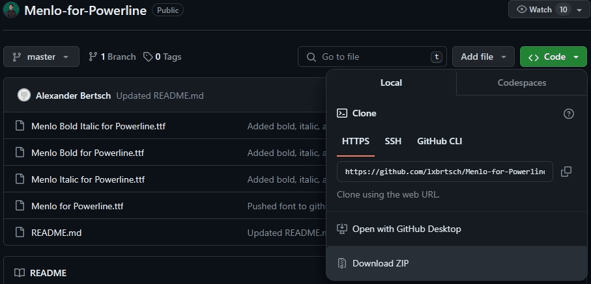The height and width of the screenshot is (284, 591).
Task: Select the HTTPS clone tab
Action: click(x=355, y=142)
